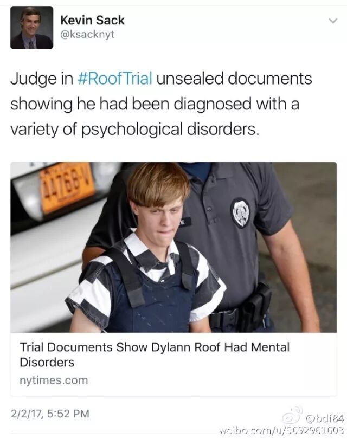347x439 pixels.
Task: Open the @ksacknyt handle link
Action: tap(87, 34)
